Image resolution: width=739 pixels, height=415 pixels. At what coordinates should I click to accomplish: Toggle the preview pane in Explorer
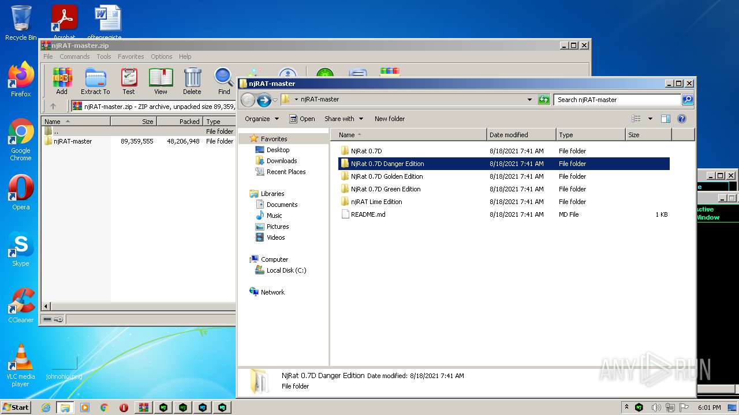[665, 119]
